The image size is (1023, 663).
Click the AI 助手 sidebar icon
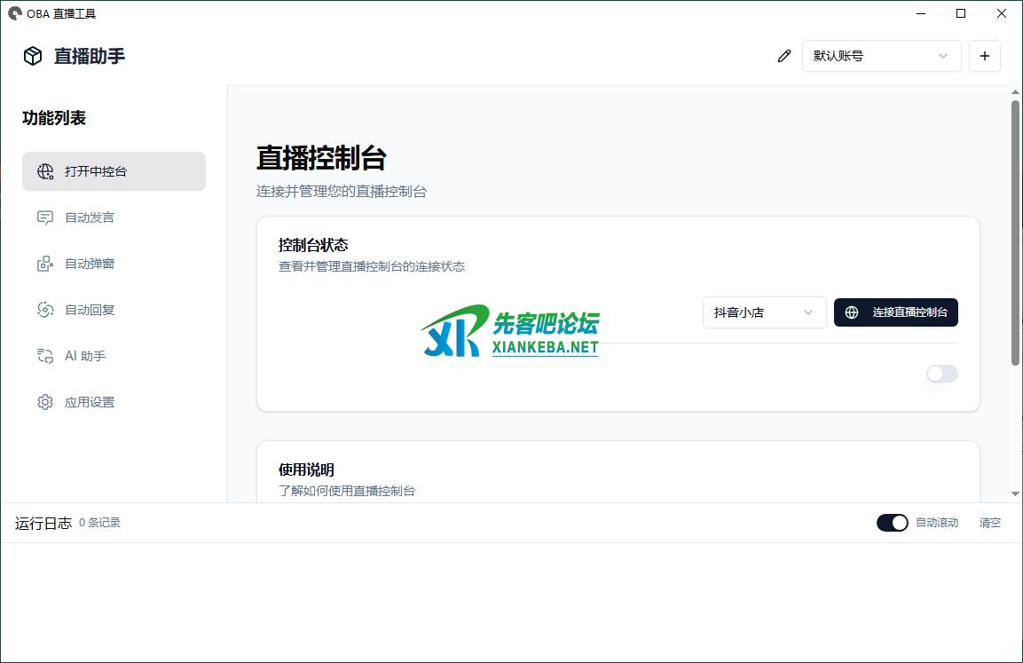(x=45, y=356)
